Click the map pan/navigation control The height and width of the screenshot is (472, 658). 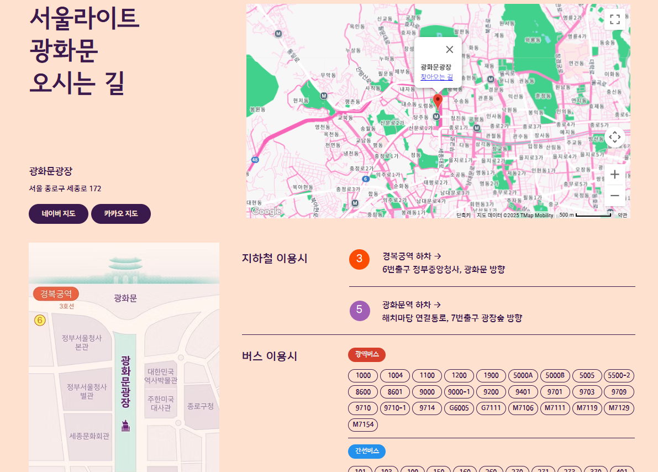pyautogui.click(x=615, y=138)
